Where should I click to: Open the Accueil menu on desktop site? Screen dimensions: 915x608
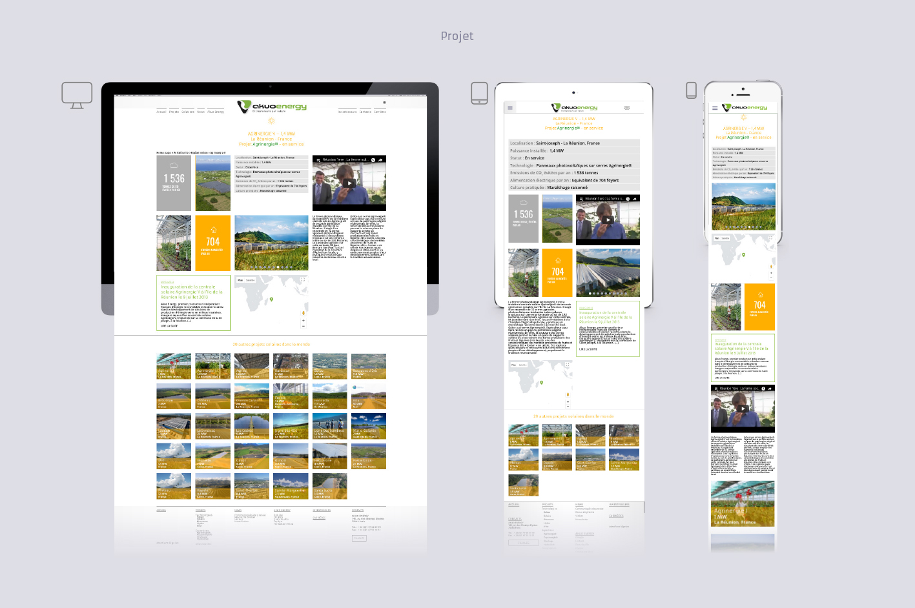161,112
